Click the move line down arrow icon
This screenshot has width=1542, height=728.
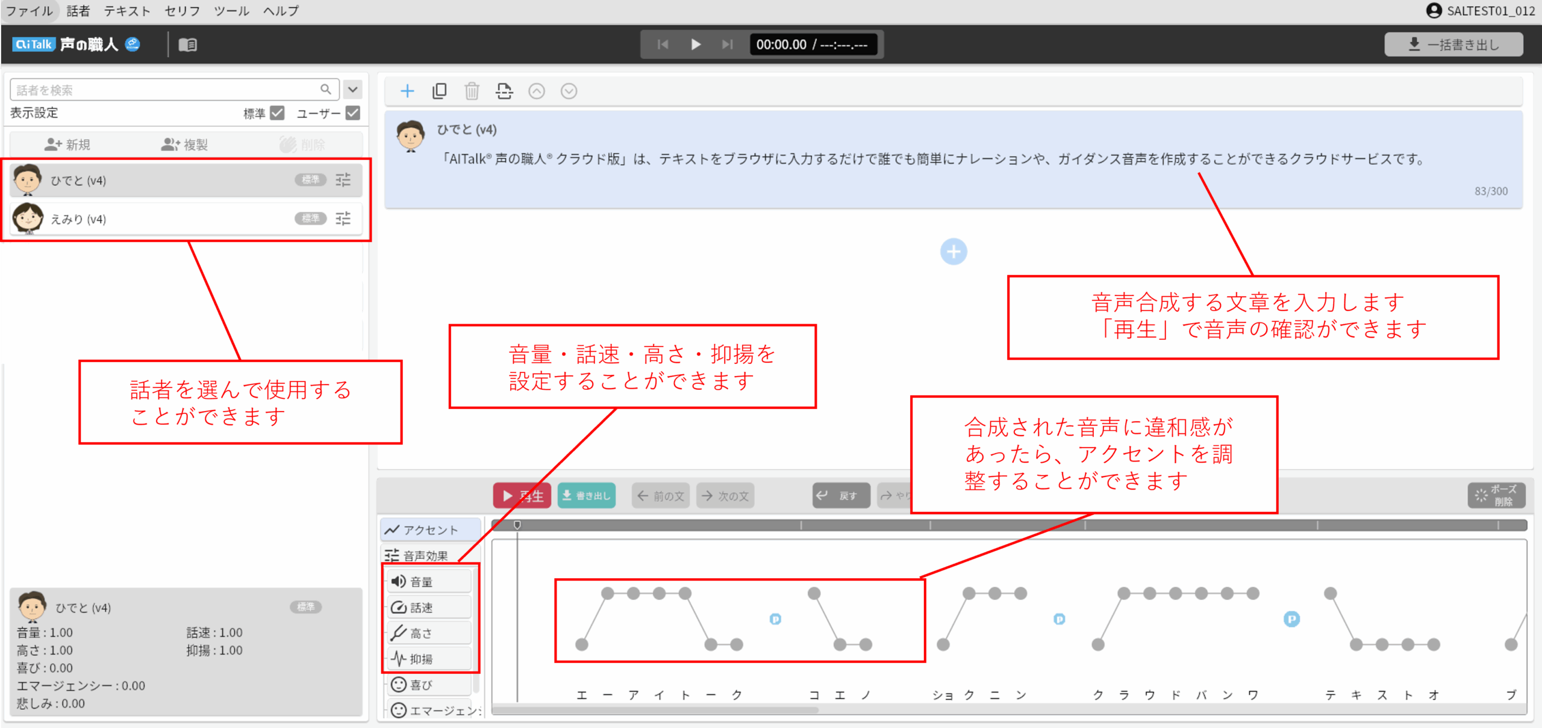tap(569, 91)
